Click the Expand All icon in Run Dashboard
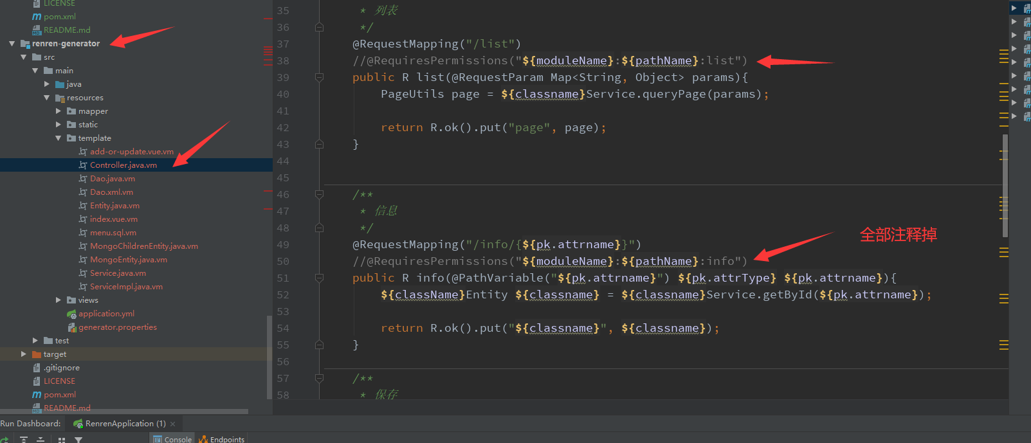The image size is (1031, 443). 24,440
